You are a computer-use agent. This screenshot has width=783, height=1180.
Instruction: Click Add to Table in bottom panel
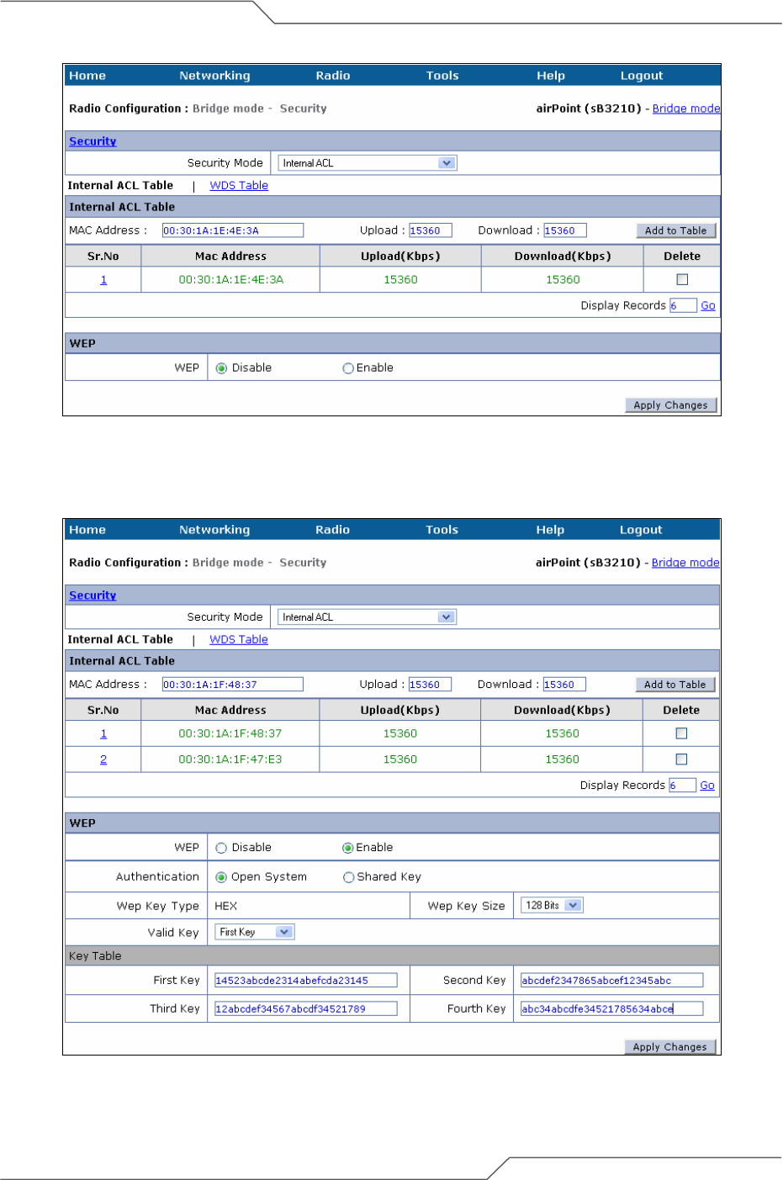675,685
